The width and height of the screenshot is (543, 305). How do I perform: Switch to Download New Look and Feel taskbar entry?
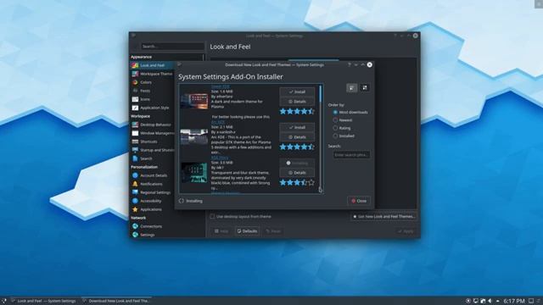116,301
